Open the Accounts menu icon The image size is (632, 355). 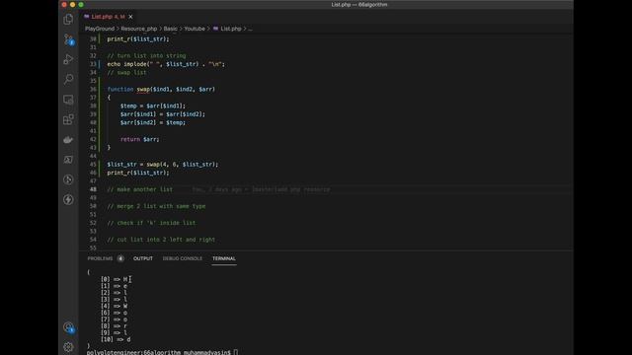click(x=68, y=327)
